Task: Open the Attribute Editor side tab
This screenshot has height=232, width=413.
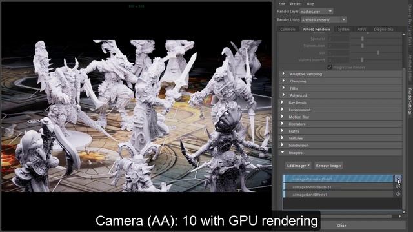Action: 410,67
